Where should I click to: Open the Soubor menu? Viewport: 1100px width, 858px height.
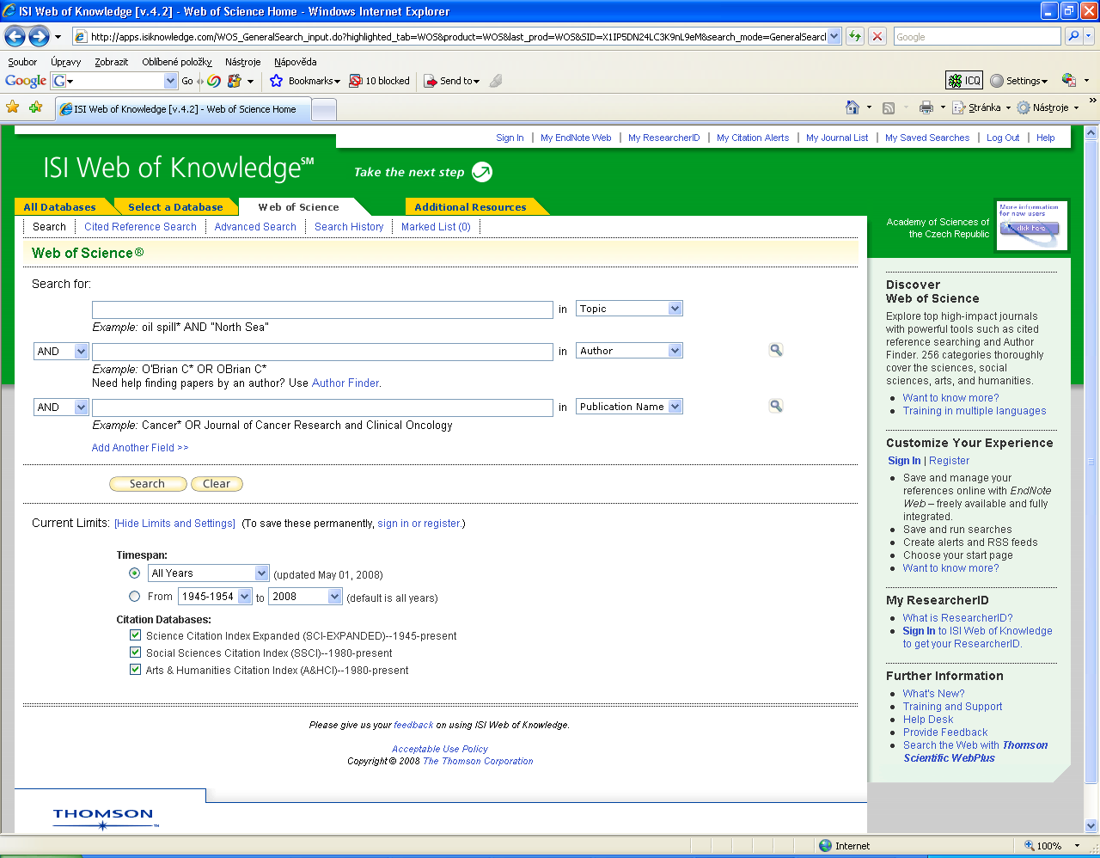click(x=22, y=62)
